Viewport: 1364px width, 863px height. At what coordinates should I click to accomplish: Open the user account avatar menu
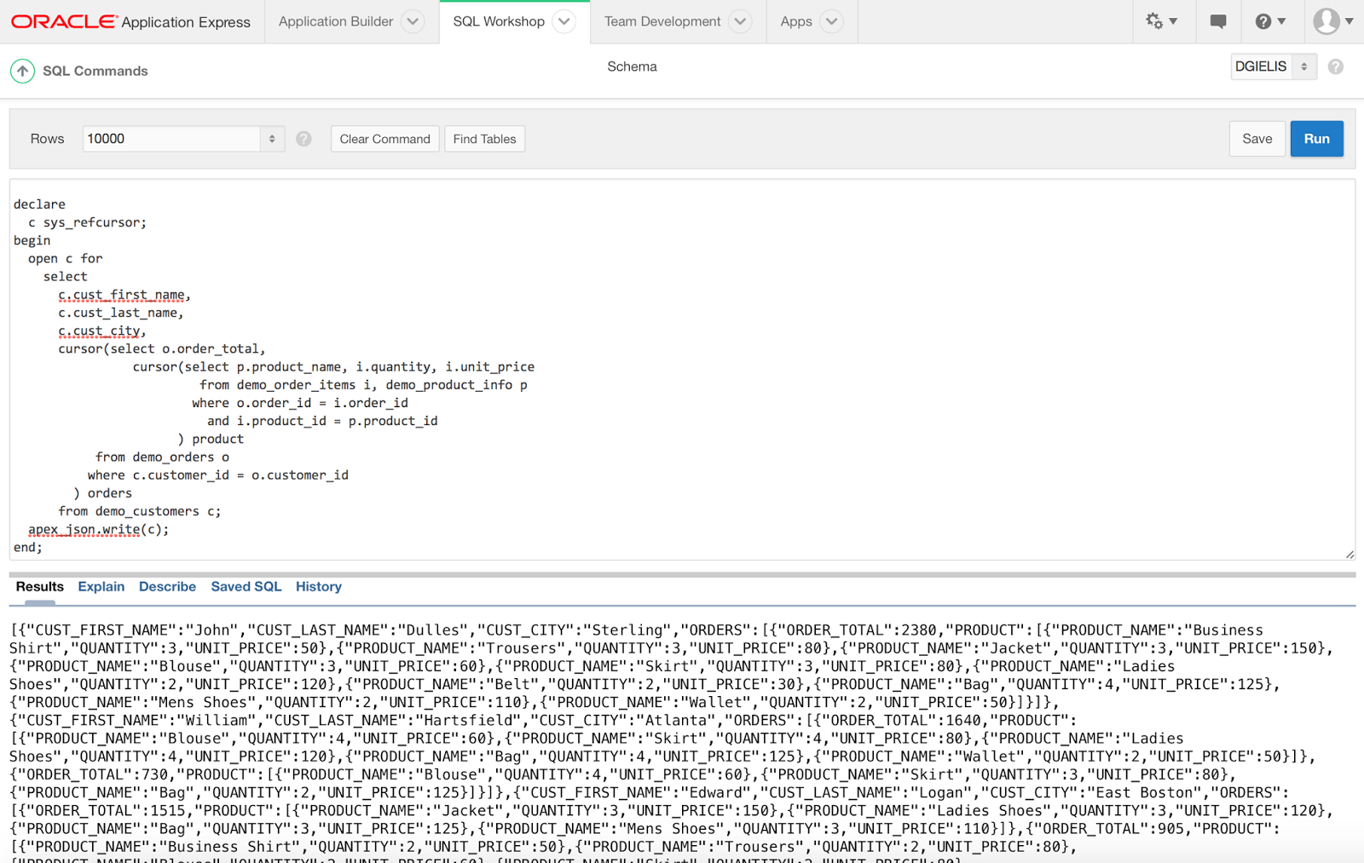tap(1333, 21)
